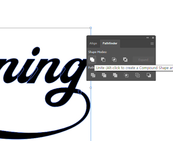Screen dimensions: 173x141
Task: Click the right-middle selection bounding box handle
Action: [x=91, y=88]
